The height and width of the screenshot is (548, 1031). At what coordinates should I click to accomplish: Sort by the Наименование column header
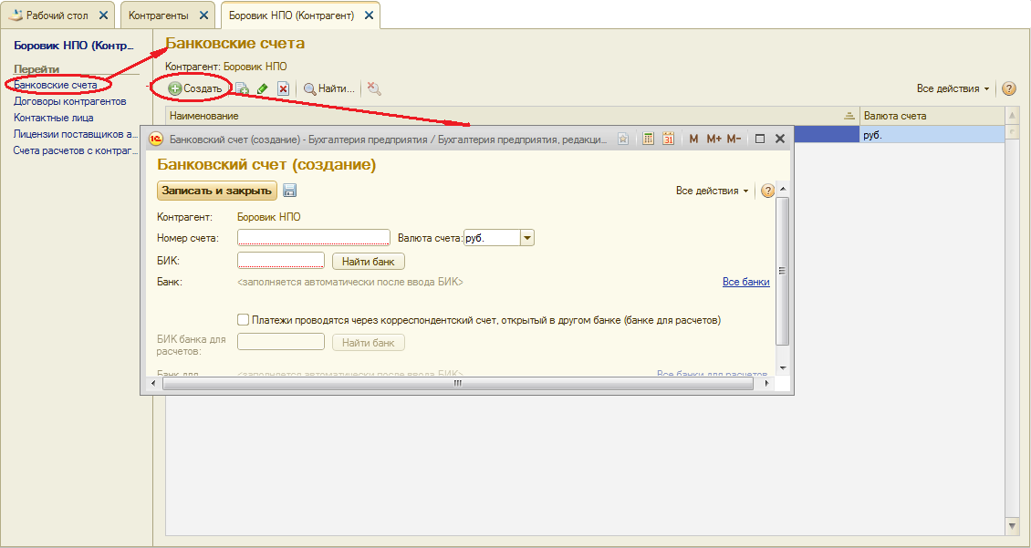pos(512,116)
